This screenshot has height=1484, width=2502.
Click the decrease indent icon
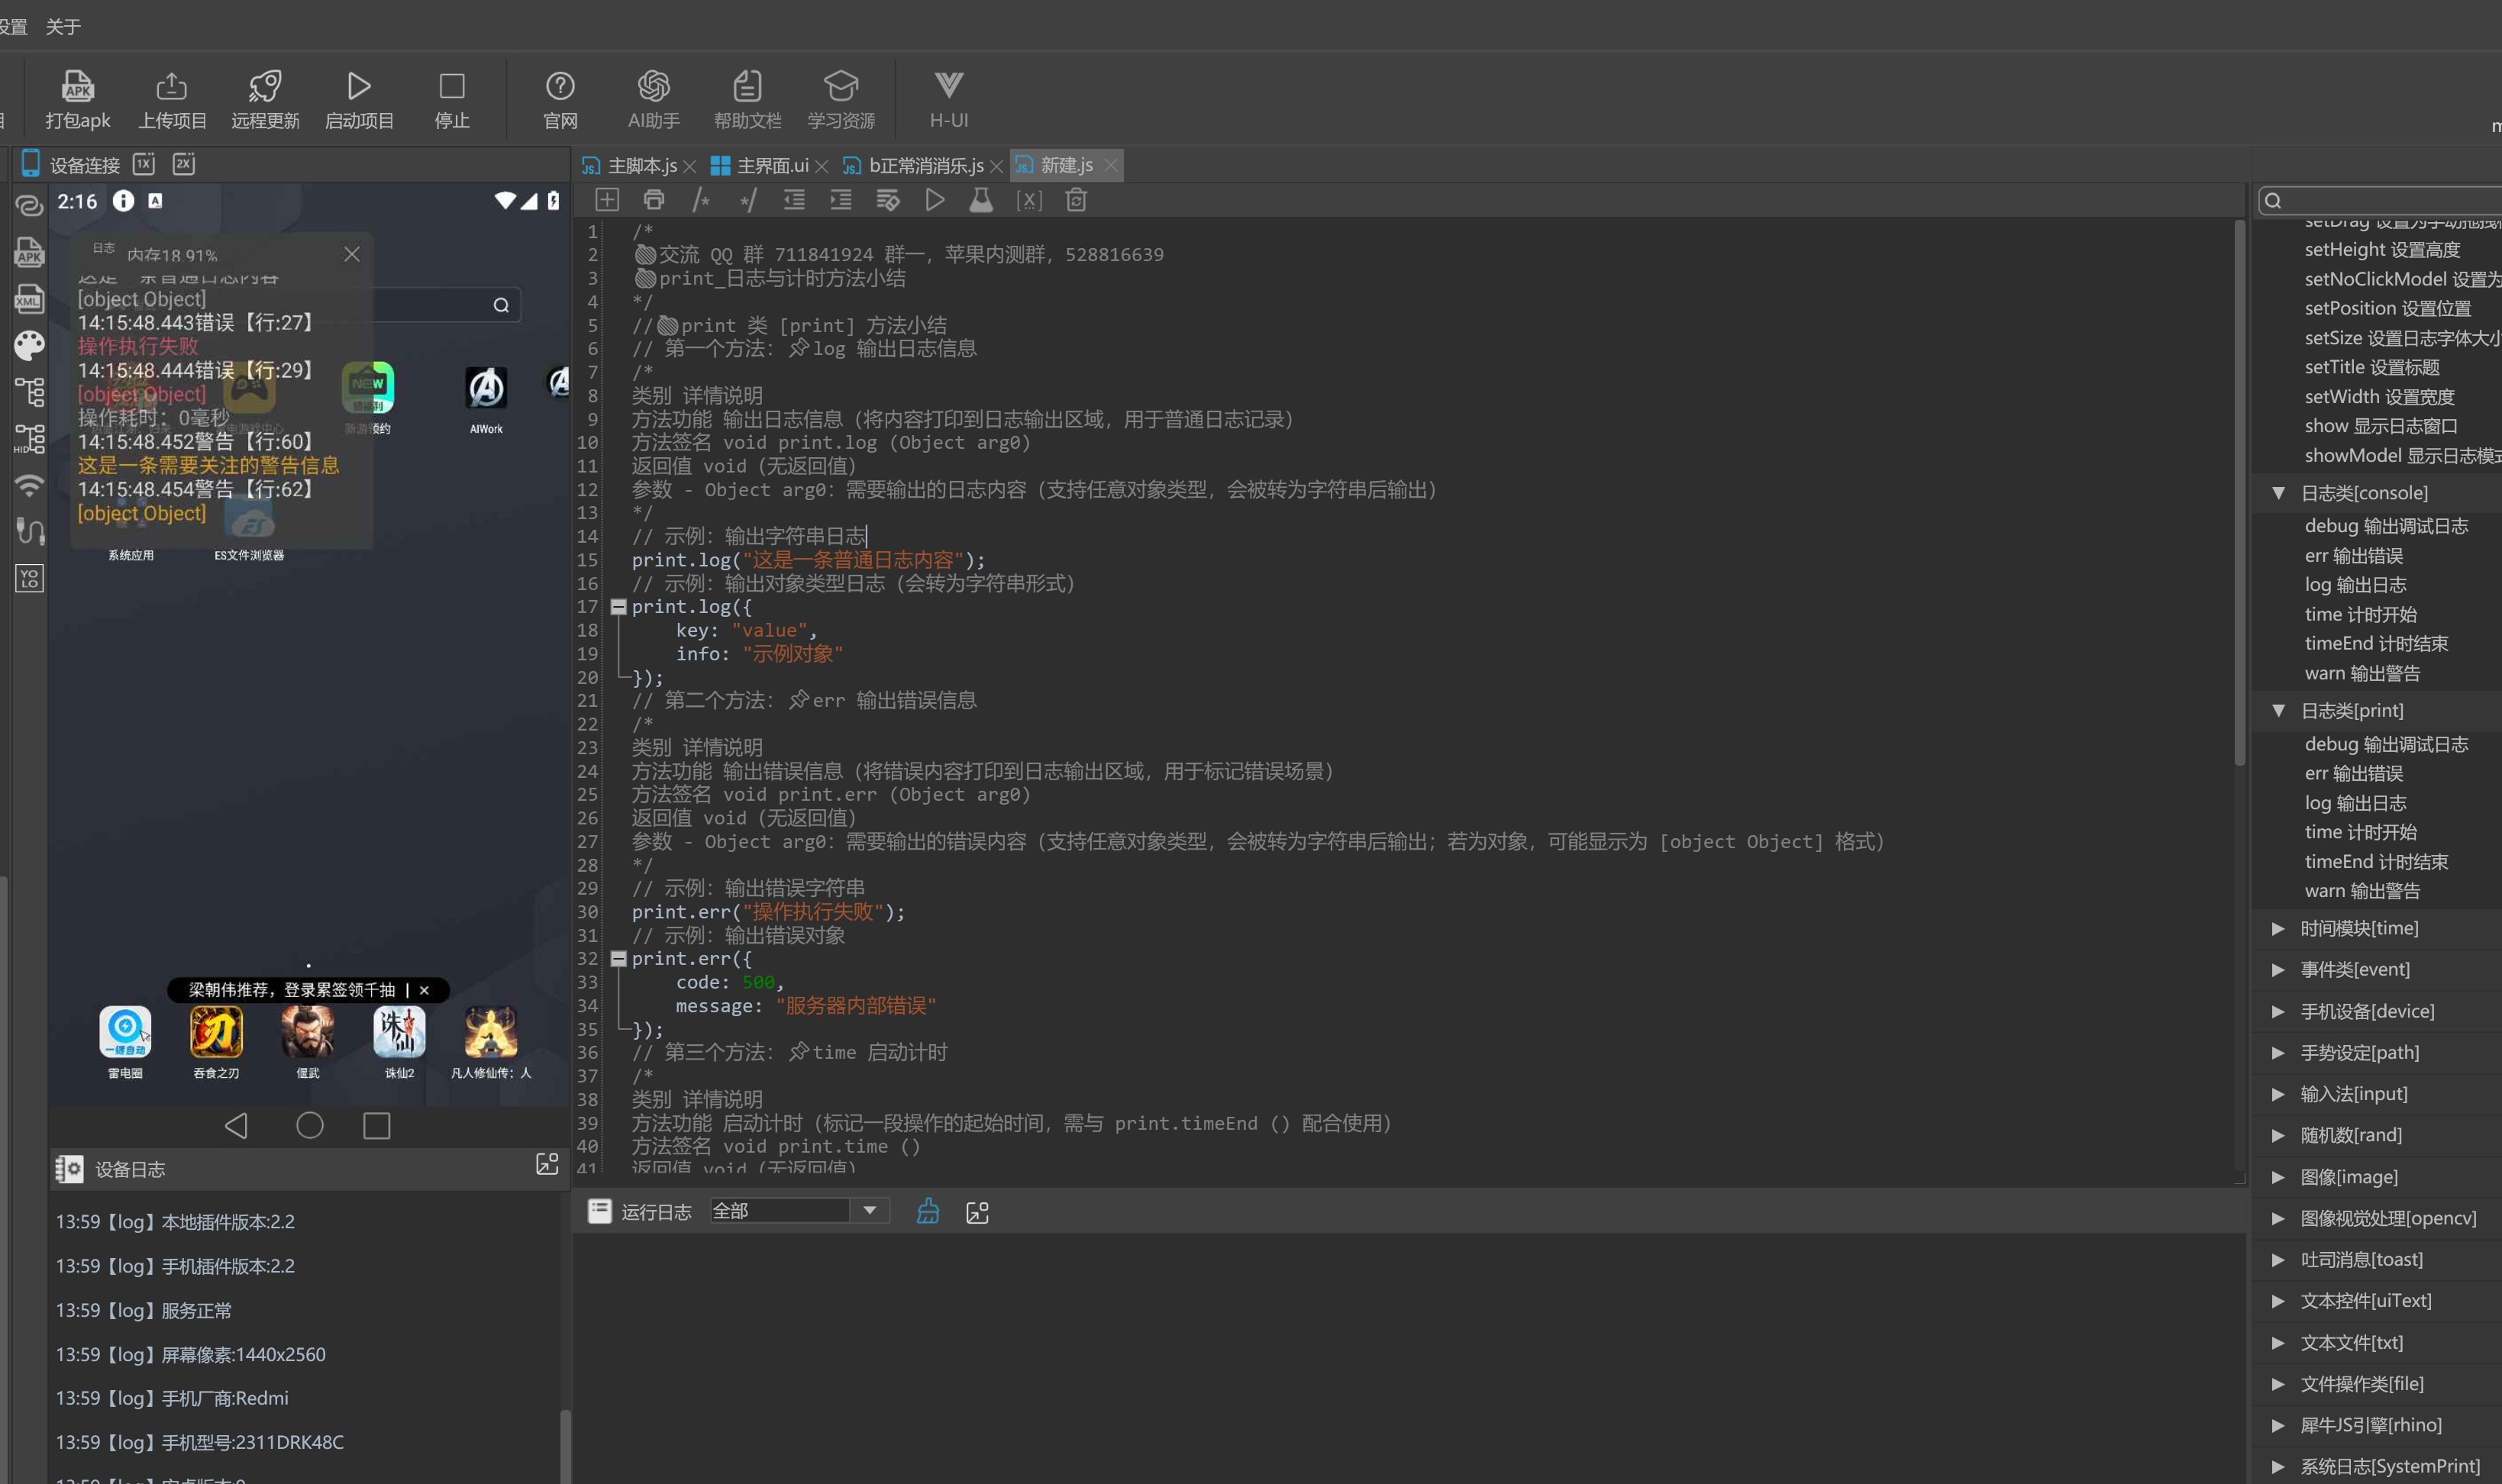794,200
